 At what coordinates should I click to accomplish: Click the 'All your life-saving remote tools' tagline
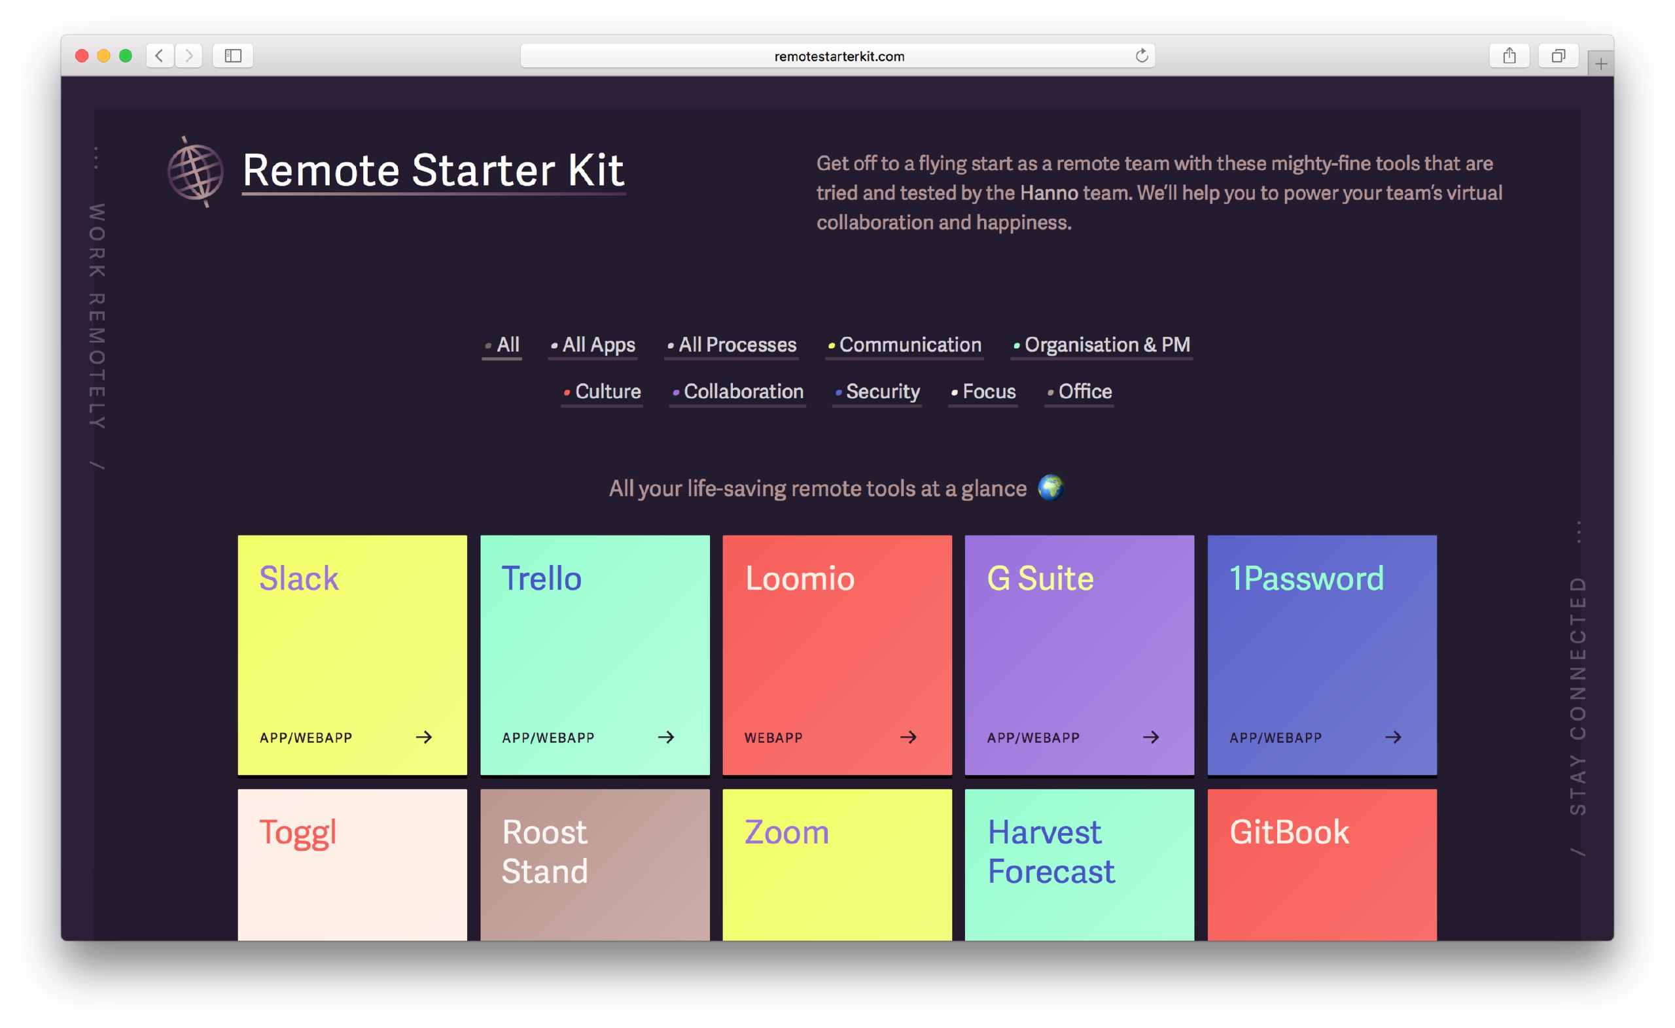point(817,488)
